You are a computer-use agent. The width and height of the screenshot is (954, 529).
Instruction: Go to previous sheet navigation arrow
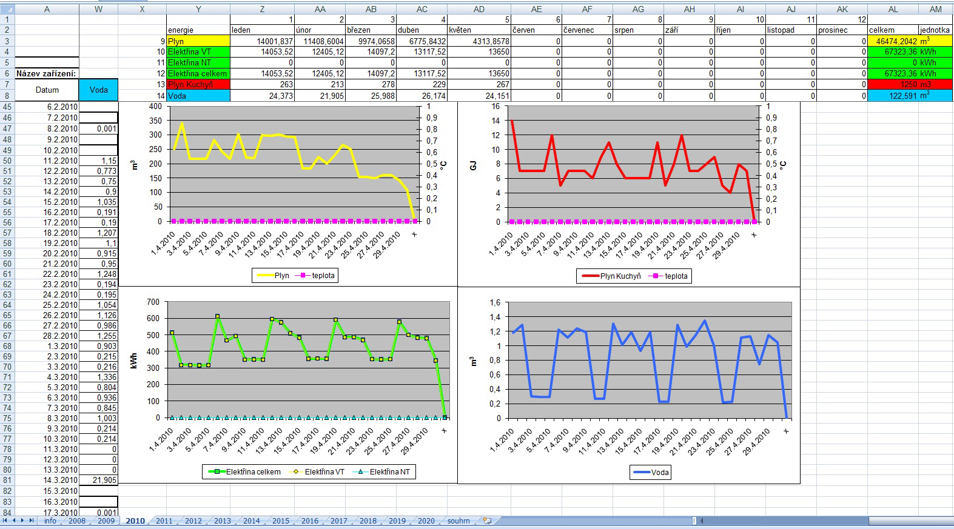[15, 521]
